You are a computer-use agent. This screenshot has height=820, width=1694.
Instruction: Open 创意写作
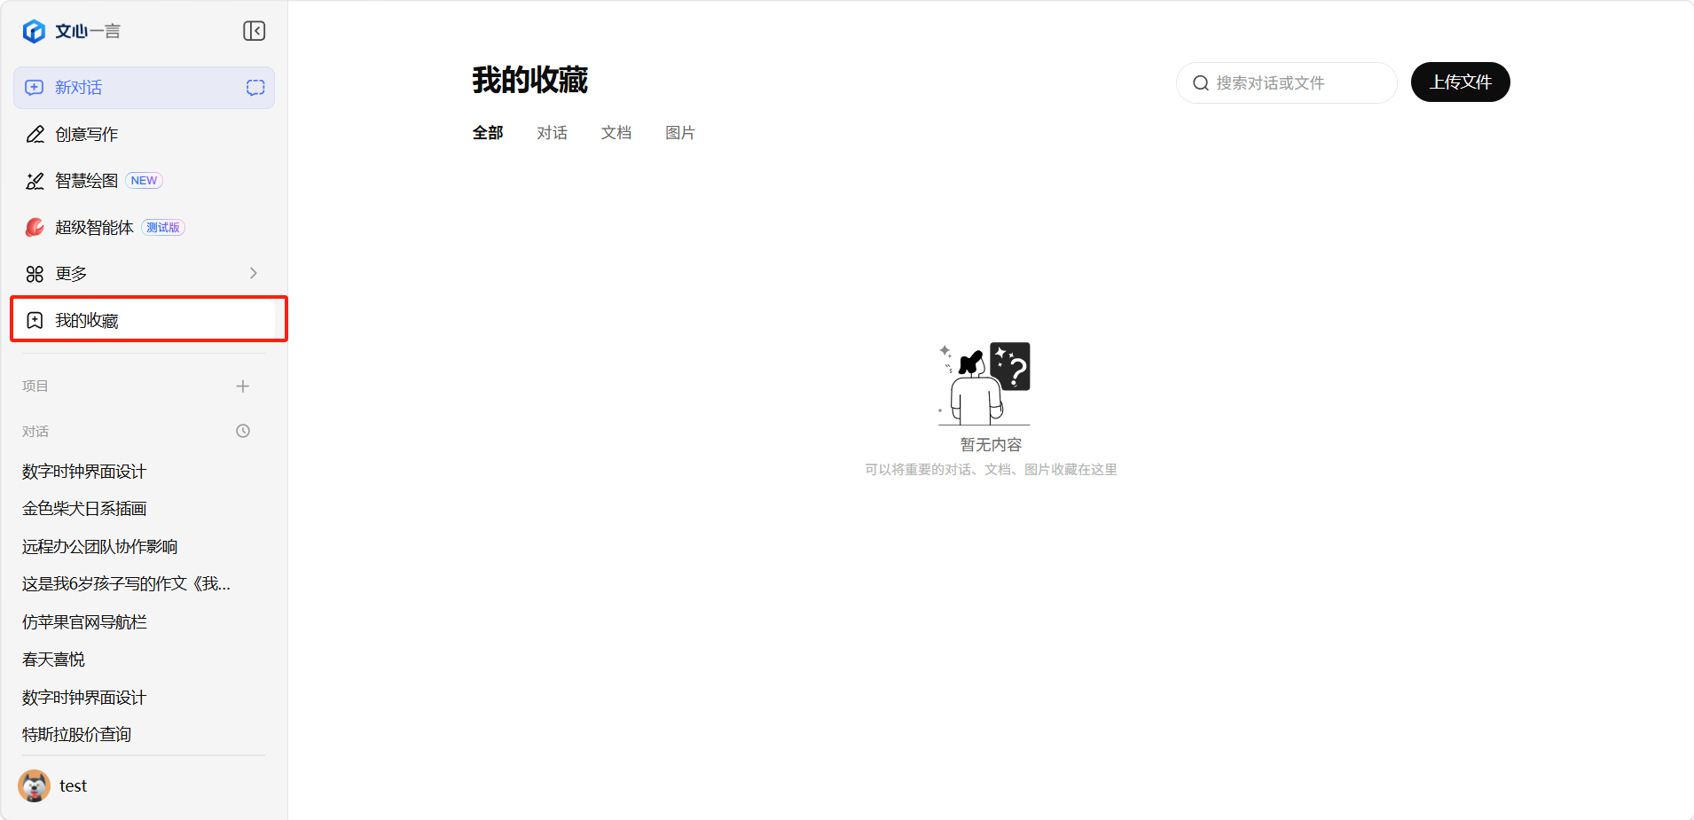tap(144, 134)
